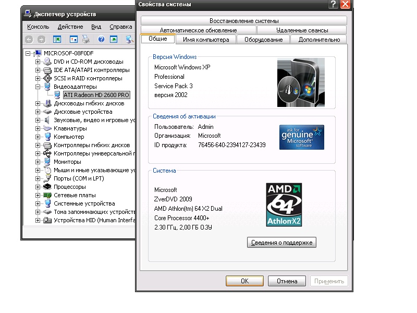Viewport: 417px width, 313px height.
Task: Click the Forward arrow in Device Manager toolbar
Action: [41, 40]
